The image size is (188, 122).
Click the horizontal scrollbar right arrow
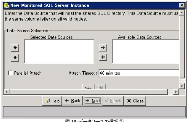[x=176, y=92]
